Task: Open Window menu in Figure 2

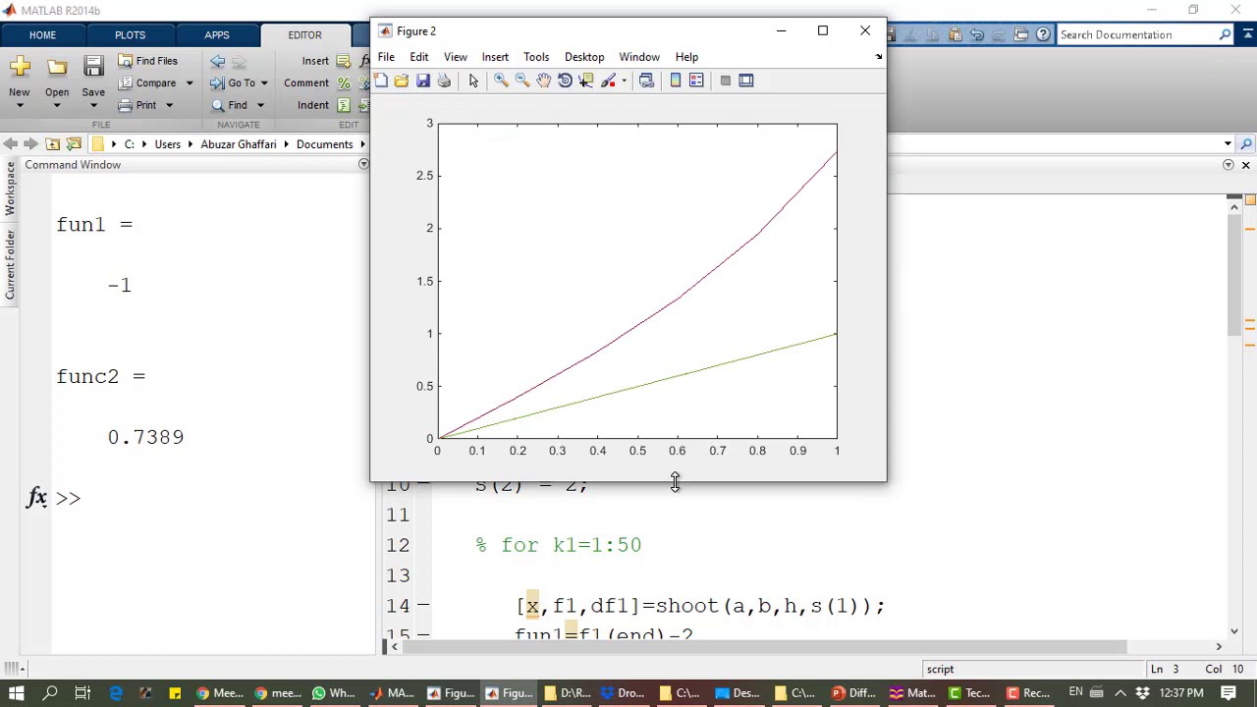Action: pos(639,57)
